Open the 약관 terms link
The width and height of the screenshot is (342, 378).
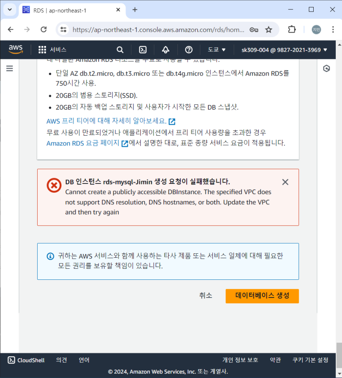click(x=275, y=360)
